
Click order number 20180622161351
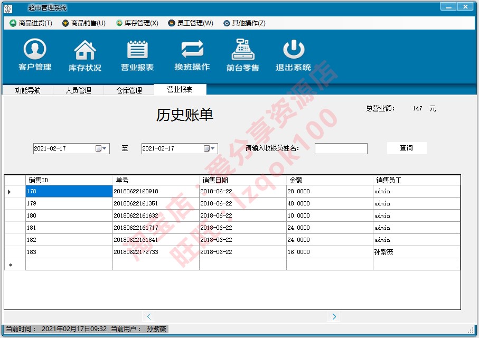[x=156, y=203]
